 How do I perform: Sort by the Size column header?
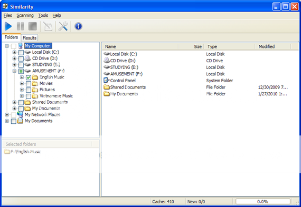pos(191,46)
